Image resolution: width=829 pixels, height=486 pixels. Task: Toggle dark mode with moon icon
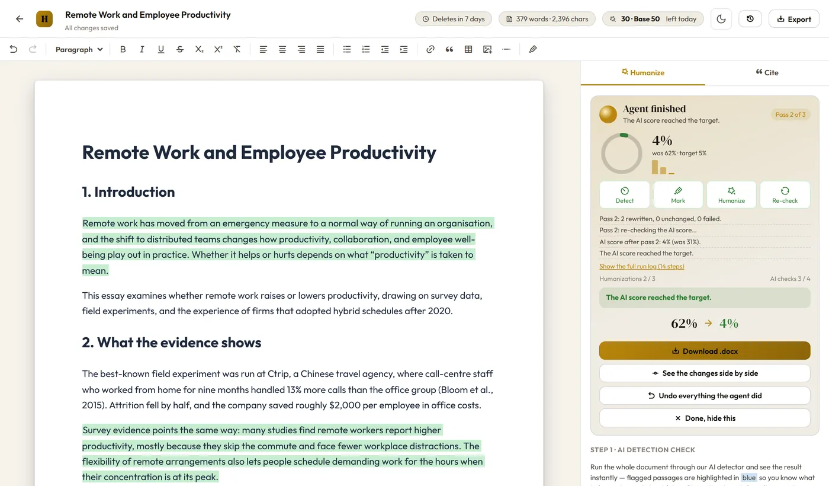(721, 19)
